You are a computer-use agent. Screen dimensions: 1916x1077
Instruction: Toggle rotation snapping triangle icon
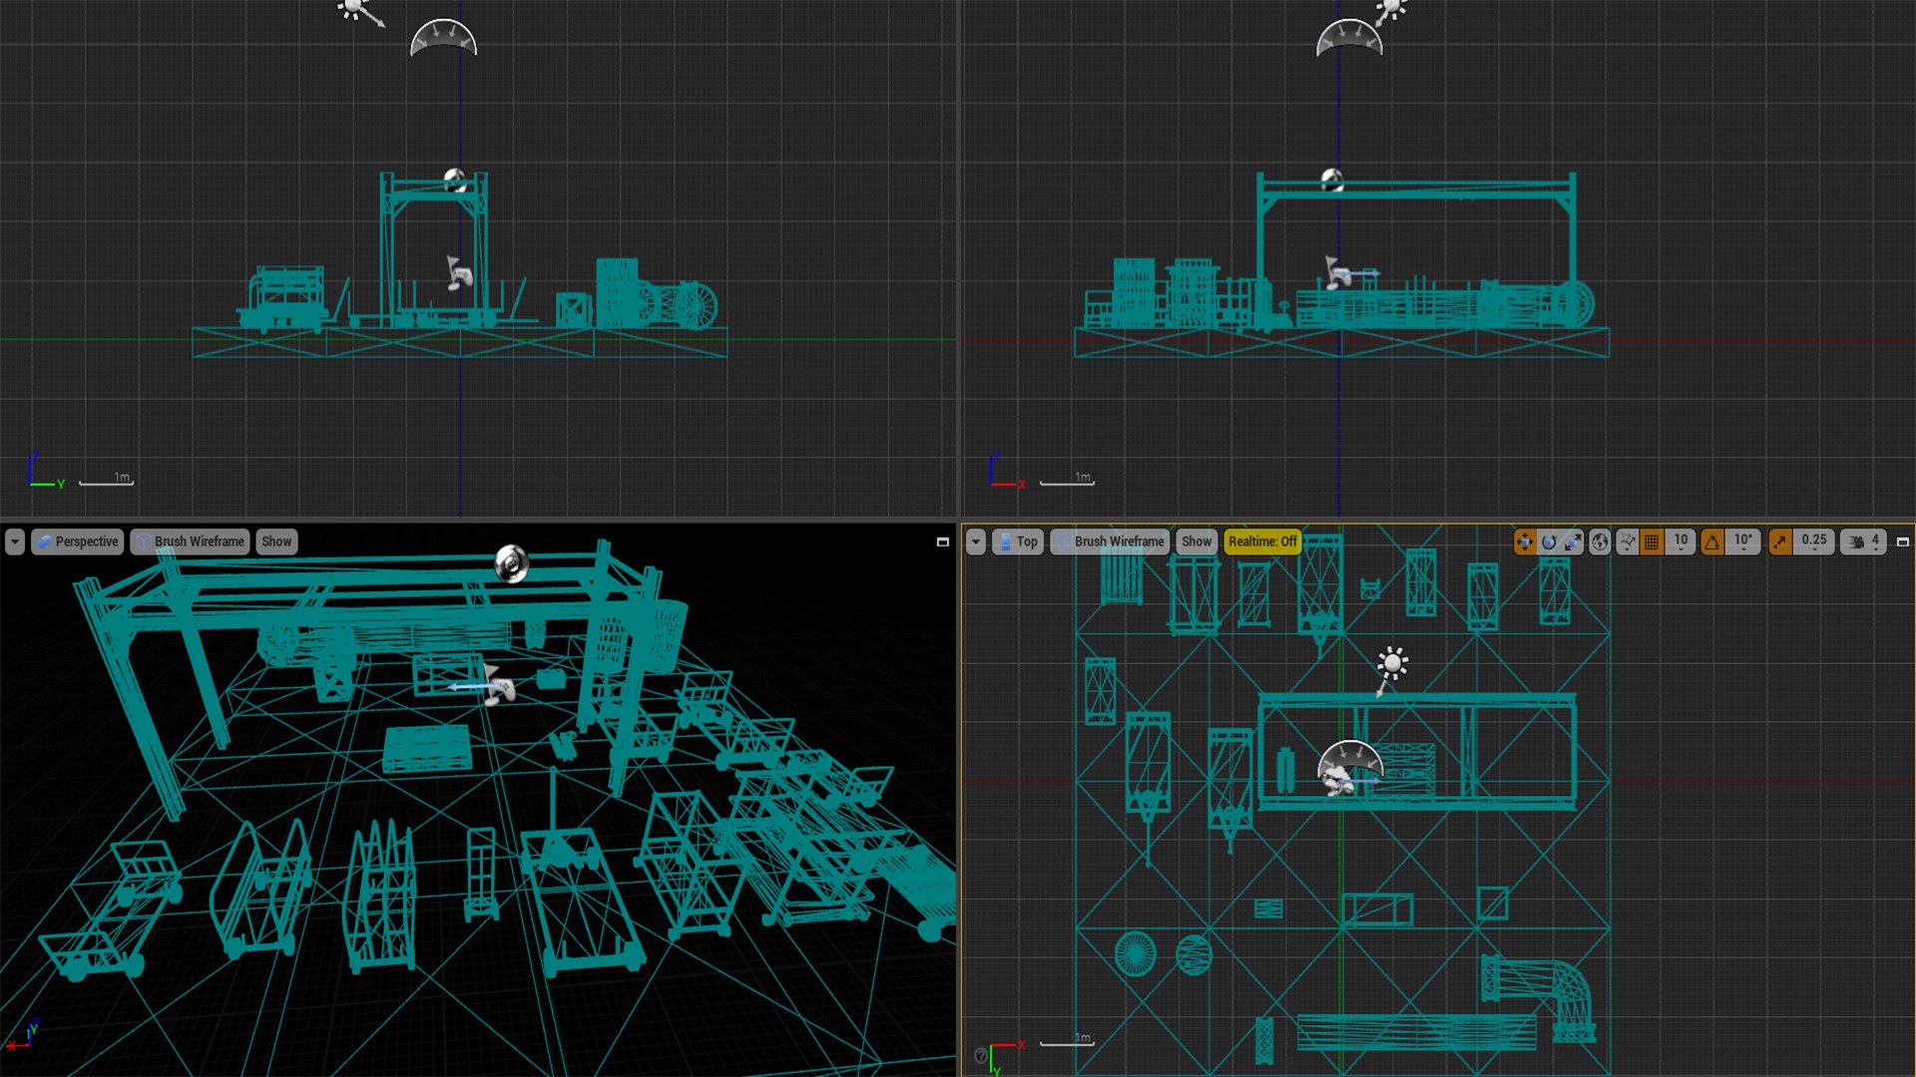tap(1712, 541)
